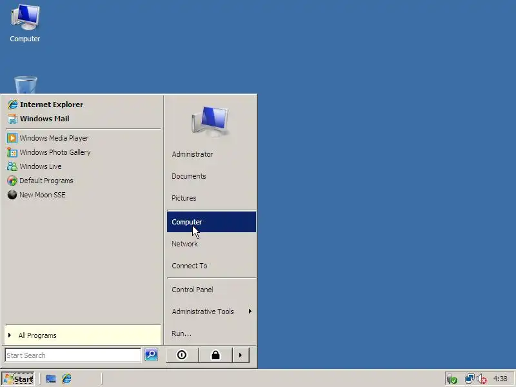Viewport: 516px width, 387px height.
Task: Click the 4:38 taskbar clock
Action: 501,379
